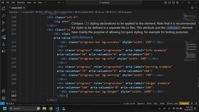This screenshot has height=112, width=199.
Task: Go back using the left arrow
Action: click(59, 2)
